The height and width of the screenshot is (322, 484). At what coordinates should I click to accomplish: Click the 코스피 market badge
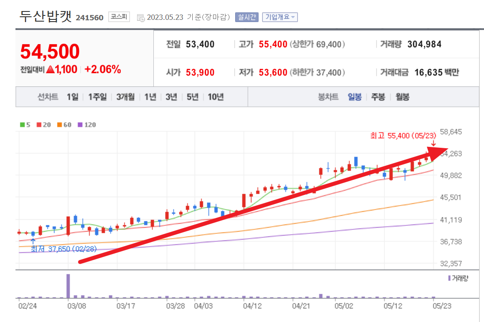click(x=119, y=17)
